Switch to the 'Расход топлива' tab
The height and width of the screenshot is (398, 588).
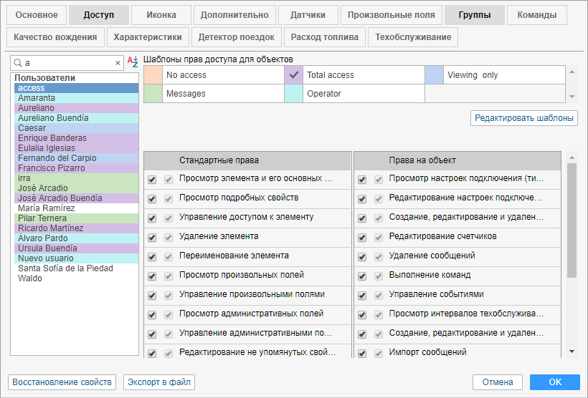point(325,37)
